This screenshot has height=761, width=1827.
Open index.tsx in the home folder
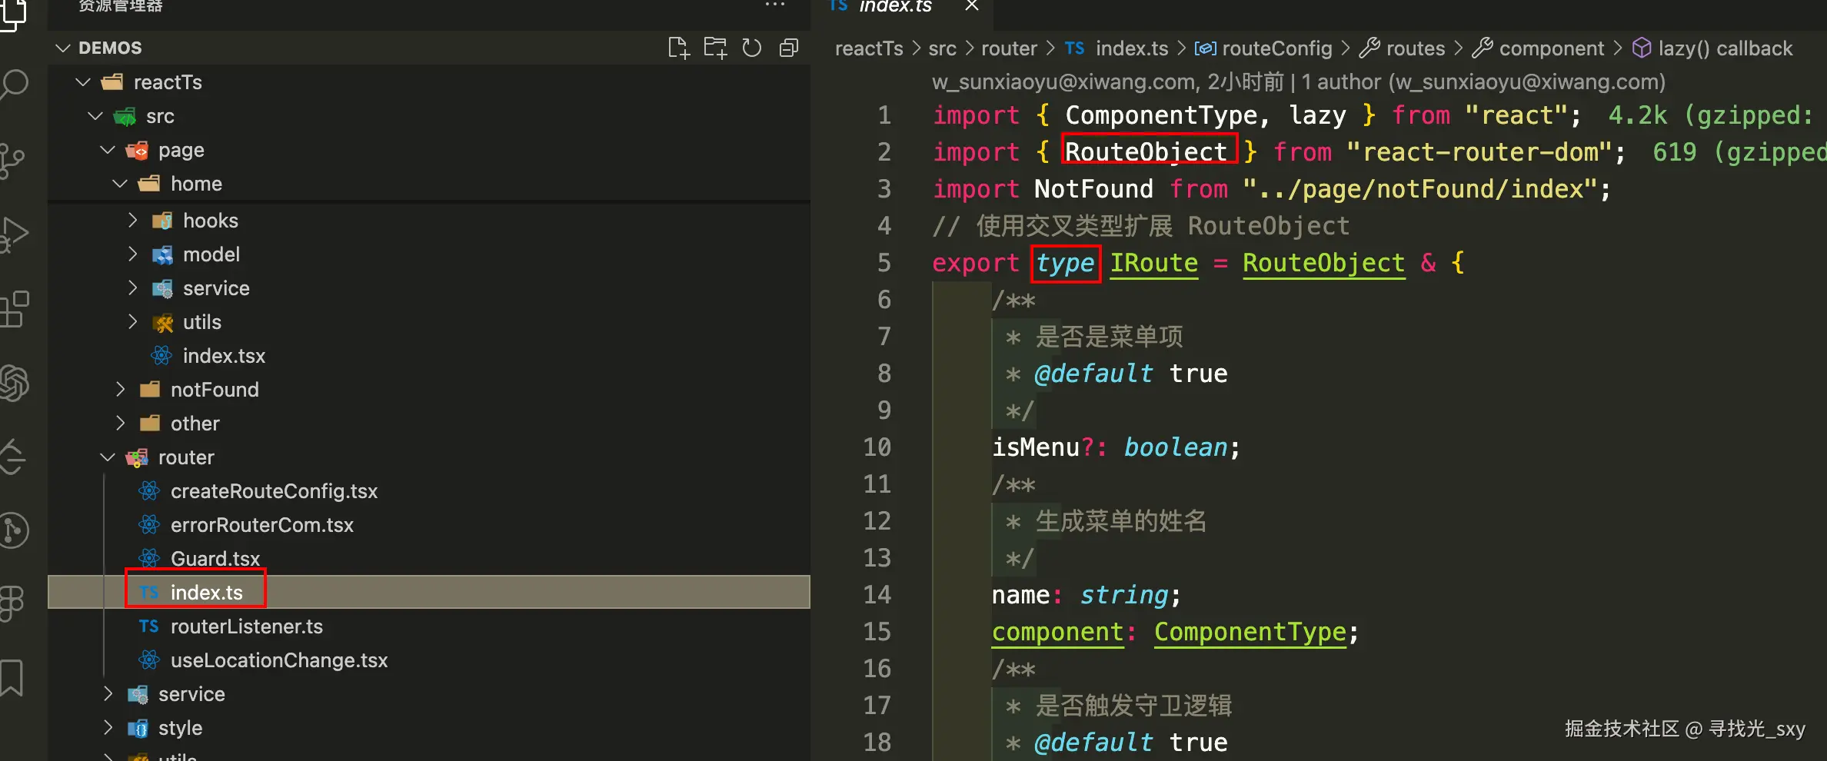click(x=224, y=356)
